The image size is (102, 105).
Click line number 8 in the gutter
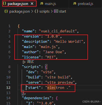[9, 67]
